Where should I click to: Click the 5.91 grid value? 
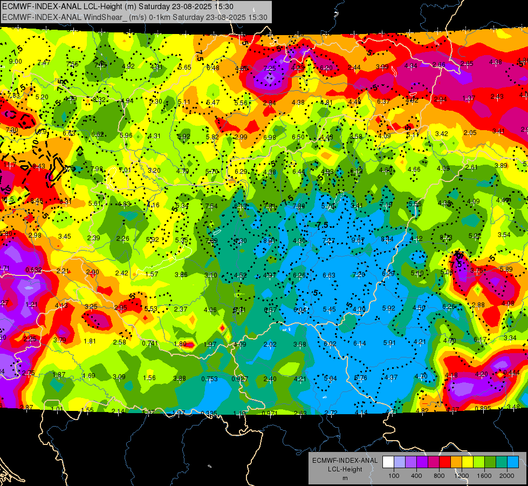tap(389, 343)
